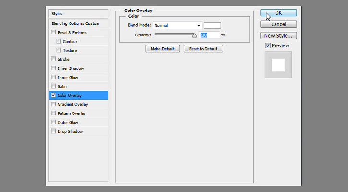Click the style preview thumbnail
Image resolution: width=348 pixels, height=192 pixels.
(278, 65)
